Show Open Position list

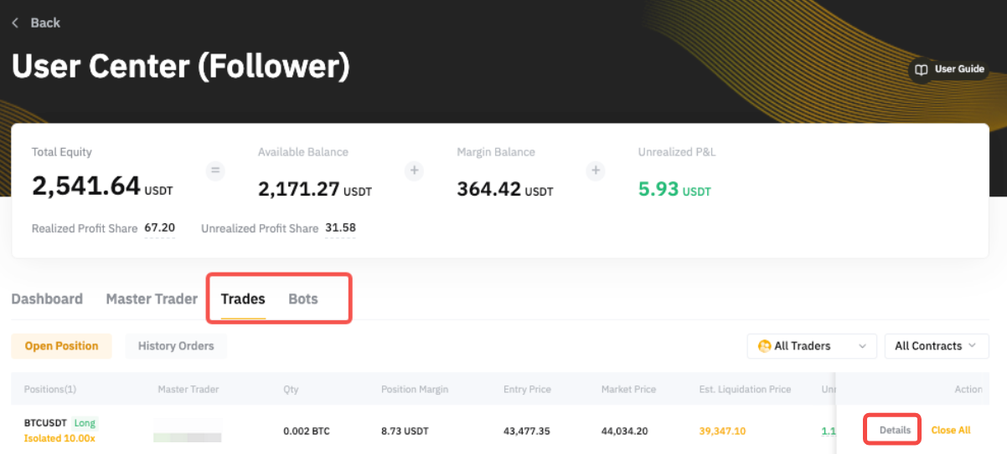click(61, 346)
